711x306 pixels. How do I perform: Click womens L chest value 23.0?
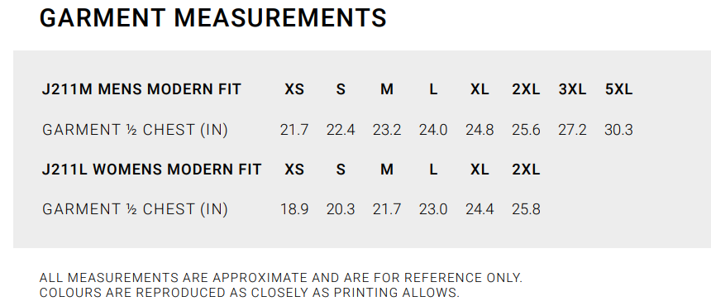click(x=433, y=209)
